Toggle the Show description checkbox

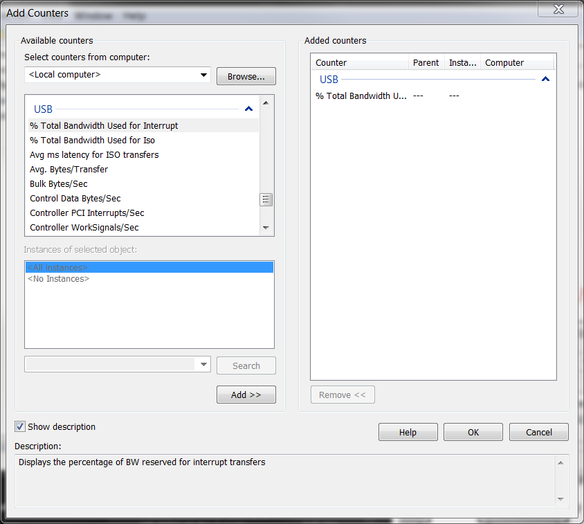[19, 426]
